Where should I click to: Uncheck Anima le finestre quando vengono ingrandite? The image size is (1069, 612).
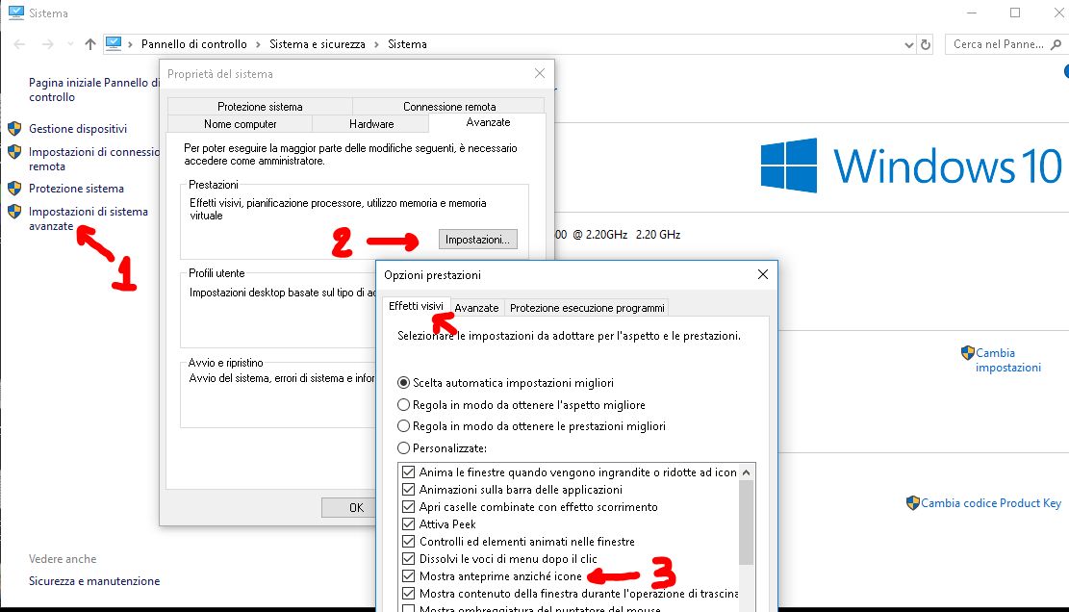coord(408,472)
